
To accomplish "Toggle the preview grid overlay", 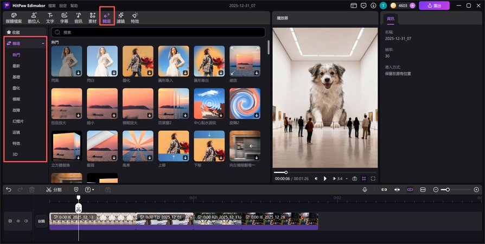I will click(364, 178).
